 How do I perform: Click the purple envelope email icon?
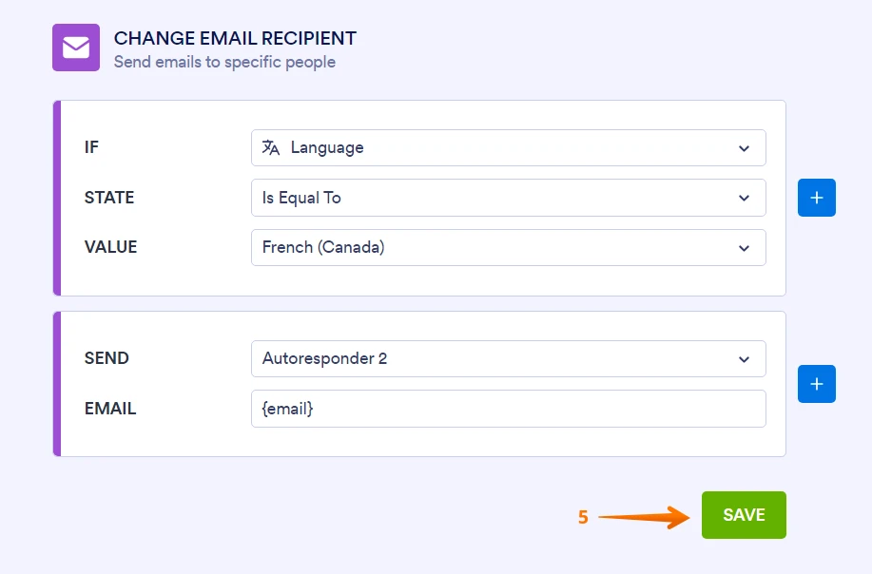(76, 47)
